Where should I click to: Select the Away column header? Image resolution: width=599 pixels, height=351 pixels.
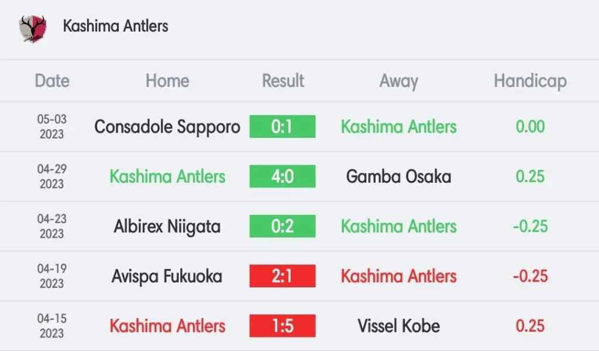click(x=398, y=82)
